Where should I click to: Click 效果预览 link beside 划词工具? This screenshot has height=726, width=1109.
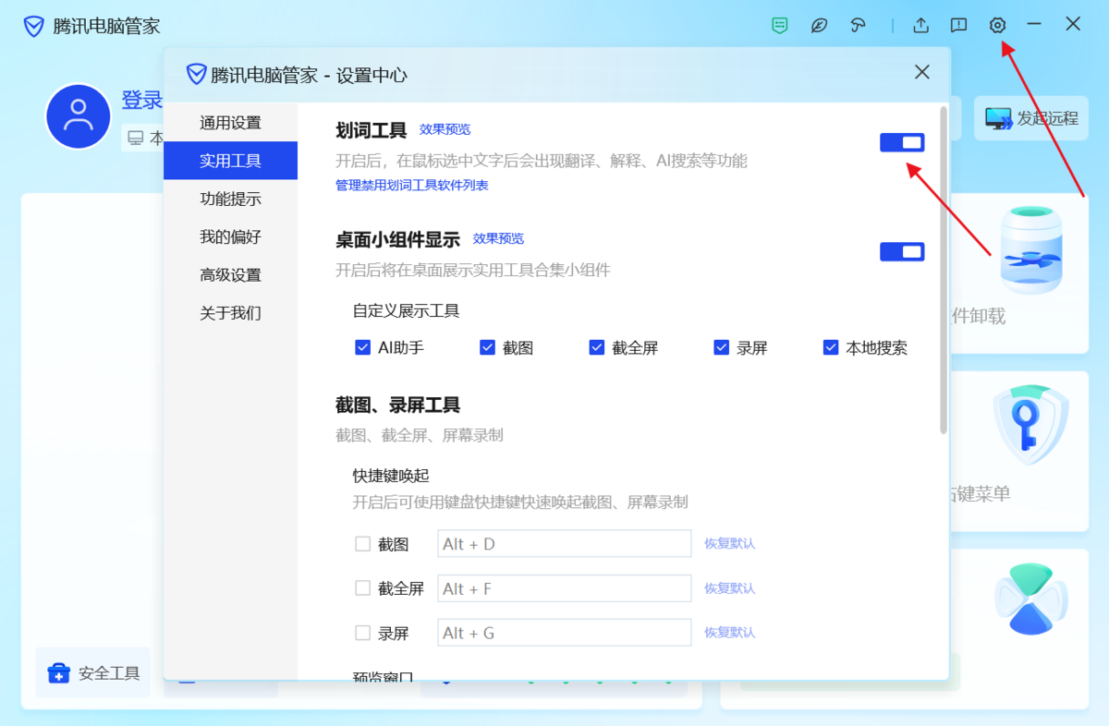tap(445, 129)
